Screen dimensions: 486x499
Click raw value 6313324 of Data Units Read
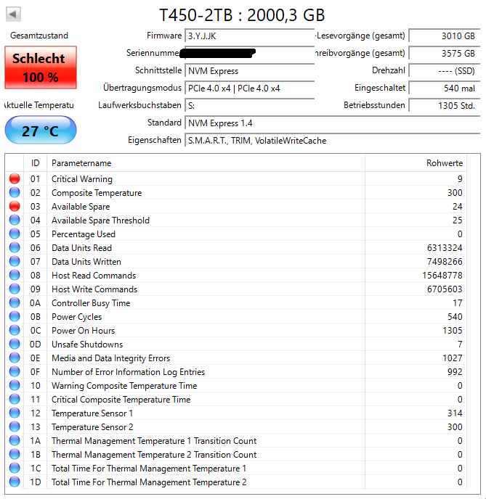click(445, 248)
